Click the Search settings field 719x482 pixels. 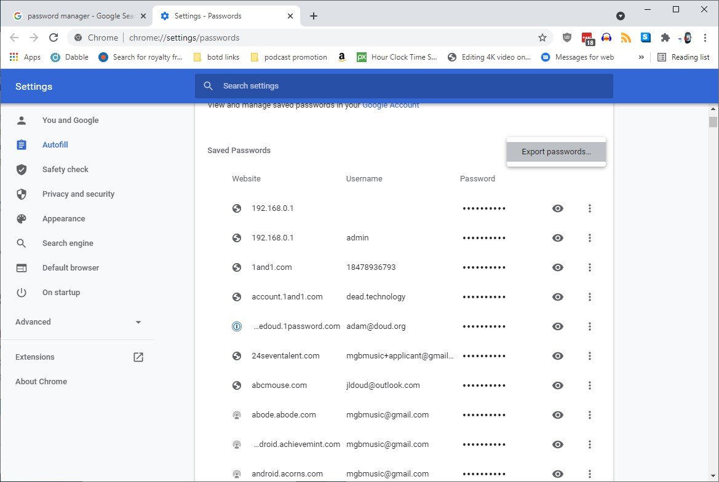coord(404,85)
